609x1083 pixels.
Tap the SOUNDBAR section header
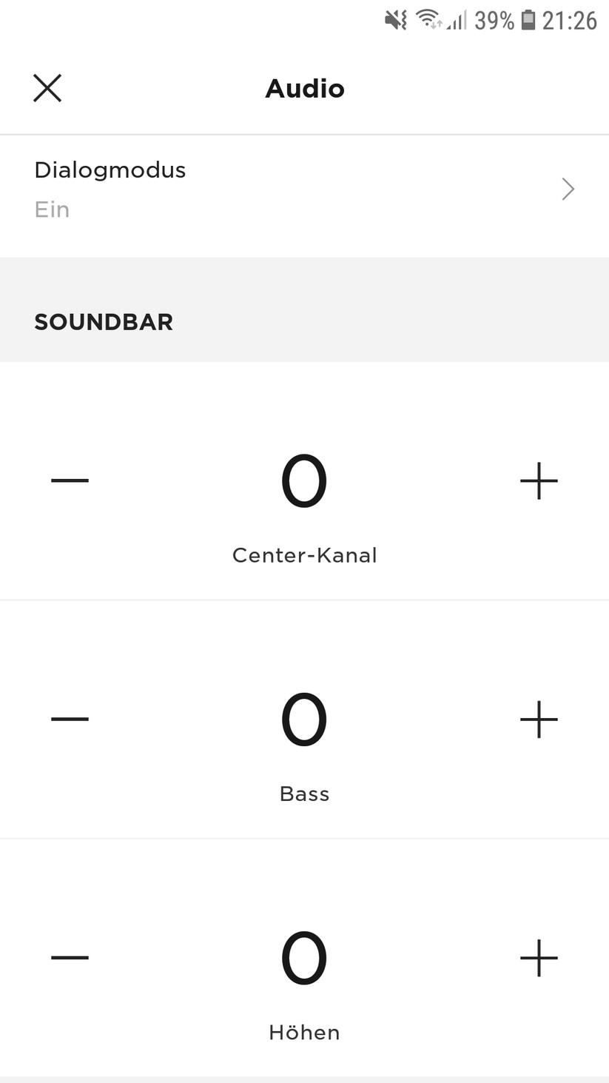tap(104, 322)
